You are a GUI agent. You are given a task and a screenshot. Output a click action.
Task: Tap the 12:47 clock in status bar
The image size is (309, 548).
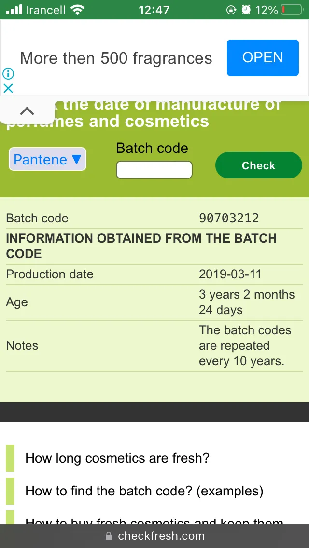[154, 10]
